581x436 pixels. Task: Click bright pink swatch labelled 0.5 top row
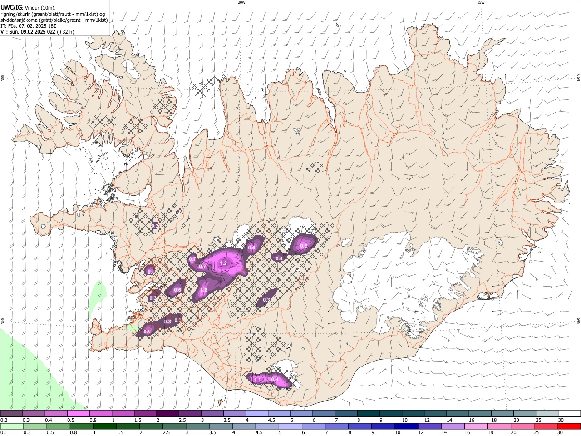(x=78, y=414)
